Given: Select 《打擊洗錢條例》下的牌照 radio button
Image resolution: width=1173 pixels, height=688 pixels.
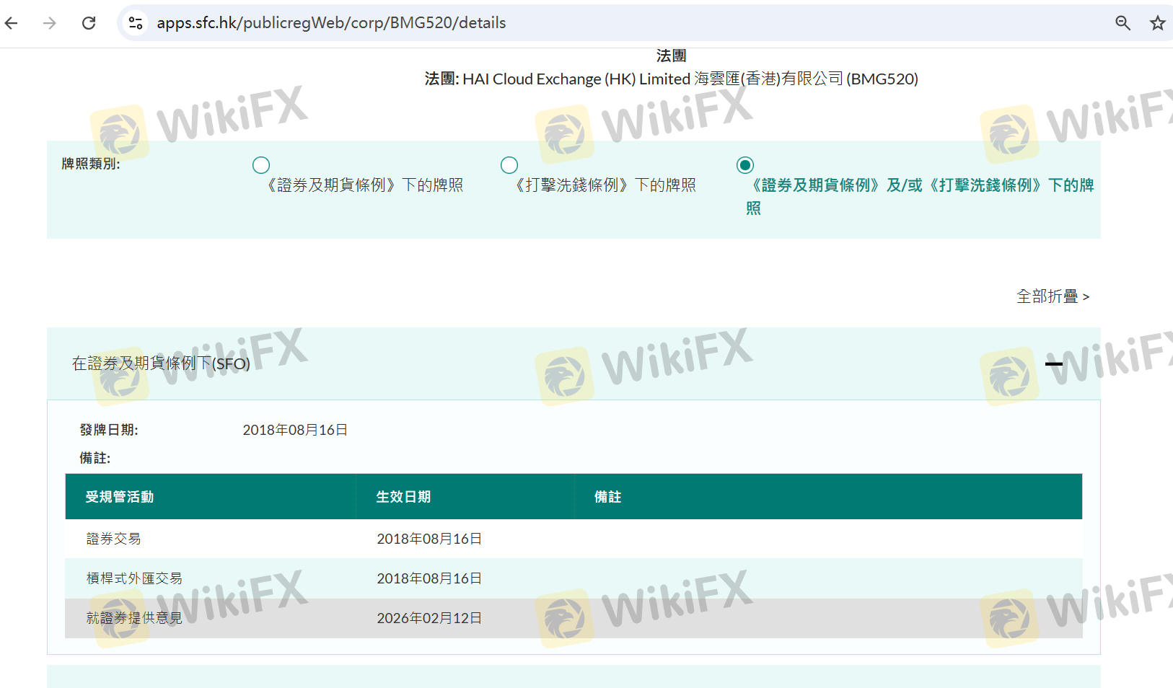Looking at the screenshot, I should (x=509, y=165).
